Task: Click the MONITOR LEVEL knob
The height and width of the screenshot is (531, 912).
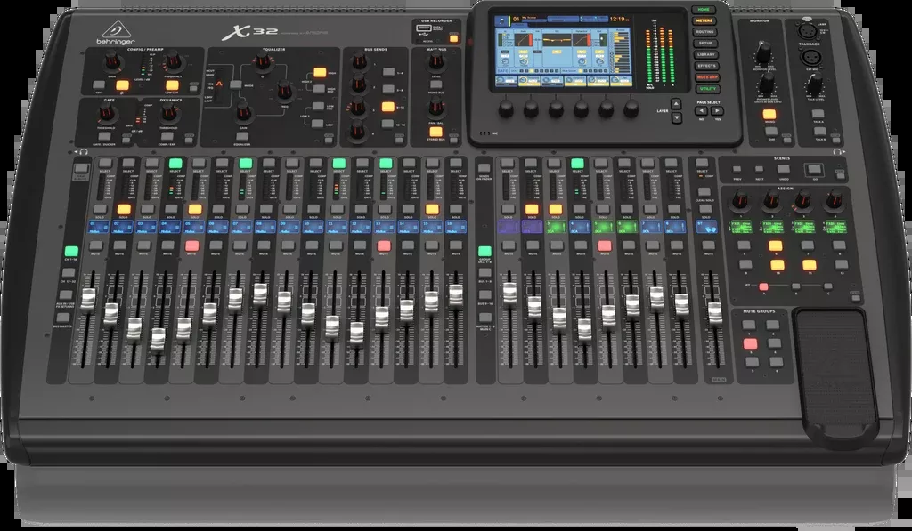Action: pos(762,53)
